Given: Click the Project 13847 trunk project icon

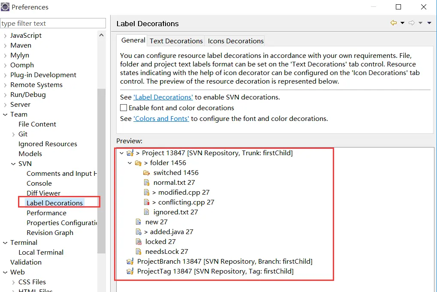Looking at the screenshot, I should (130, 153).
